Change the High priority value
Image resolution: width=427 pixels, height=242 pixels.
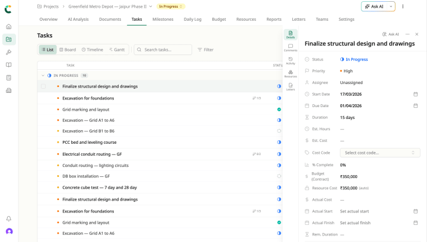(346, 71)
